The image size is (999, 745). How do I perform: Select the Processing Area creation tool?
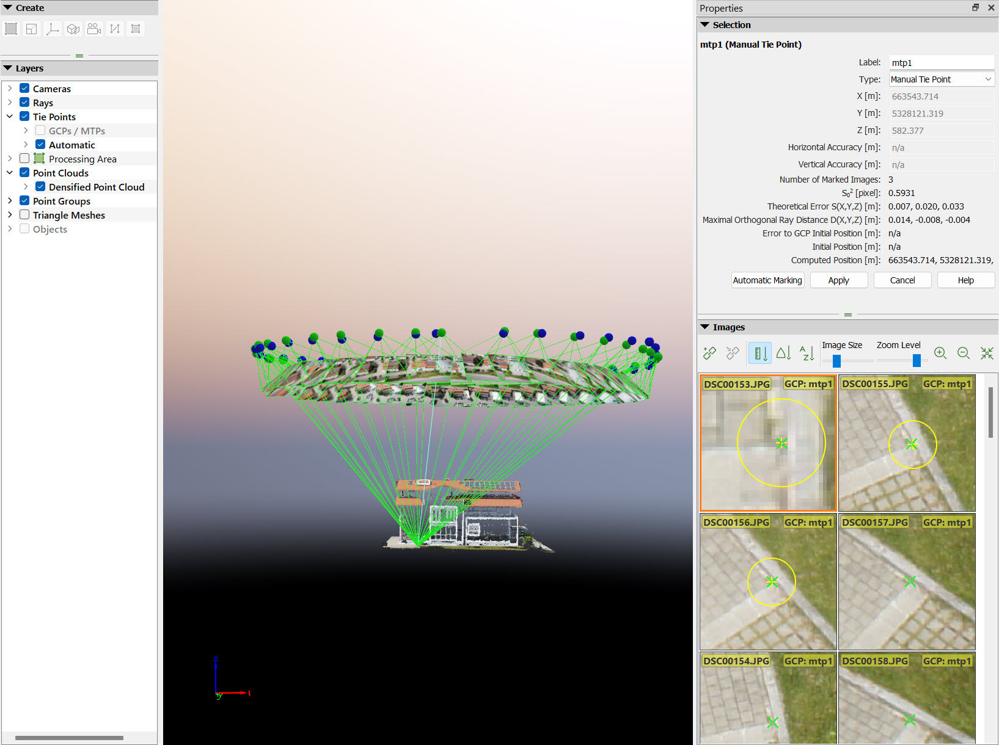tap(11, 28)
